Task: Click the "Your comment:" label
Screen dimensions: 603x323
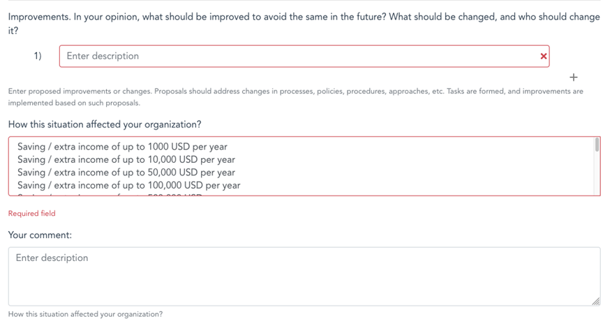Action: click(x=40, y=235)
